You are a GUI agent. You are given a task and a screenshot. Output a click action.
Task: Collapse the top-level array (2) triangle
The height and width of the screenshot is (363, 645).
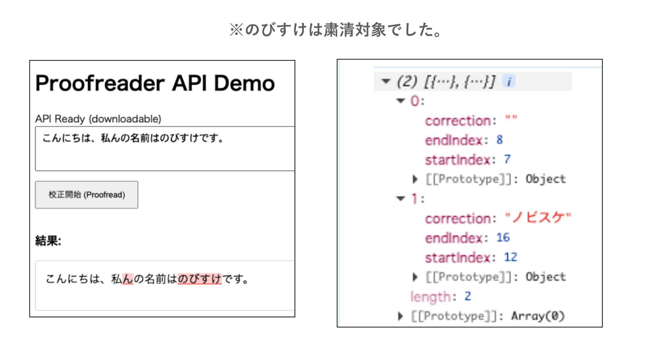point(386,81)
